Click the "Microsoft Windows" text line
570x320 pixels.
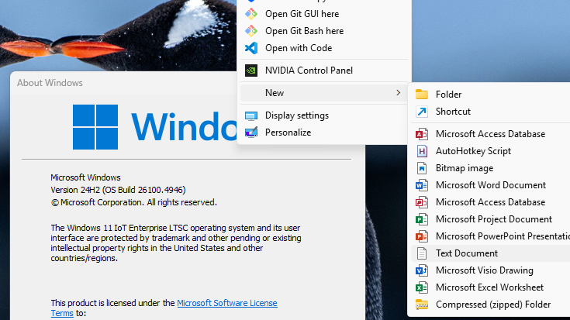(85, 177)
